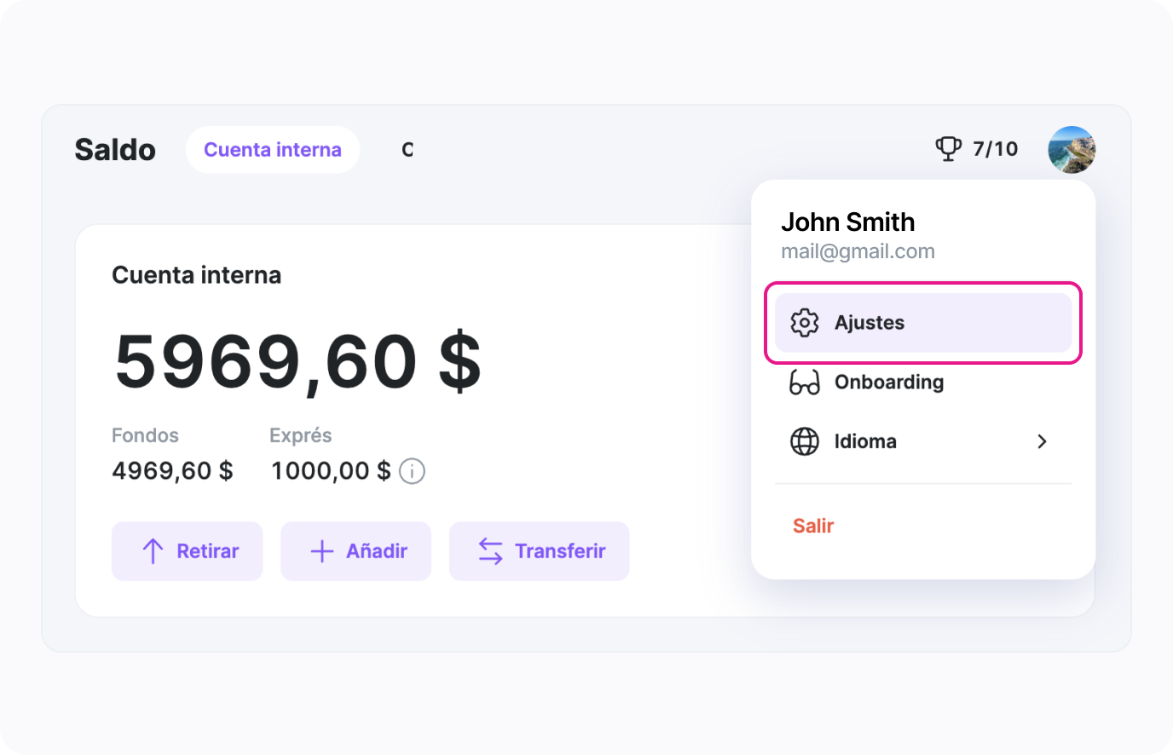Click the up arrow icon in Retirar
The width and height of the screenshot is (1173, 755).
pyautogui.click(x=153, y=551)
